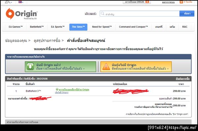This screenshot has width=198, height=131.
Task: Open the shopping cart icon
Action: click(x=181, y=2)
